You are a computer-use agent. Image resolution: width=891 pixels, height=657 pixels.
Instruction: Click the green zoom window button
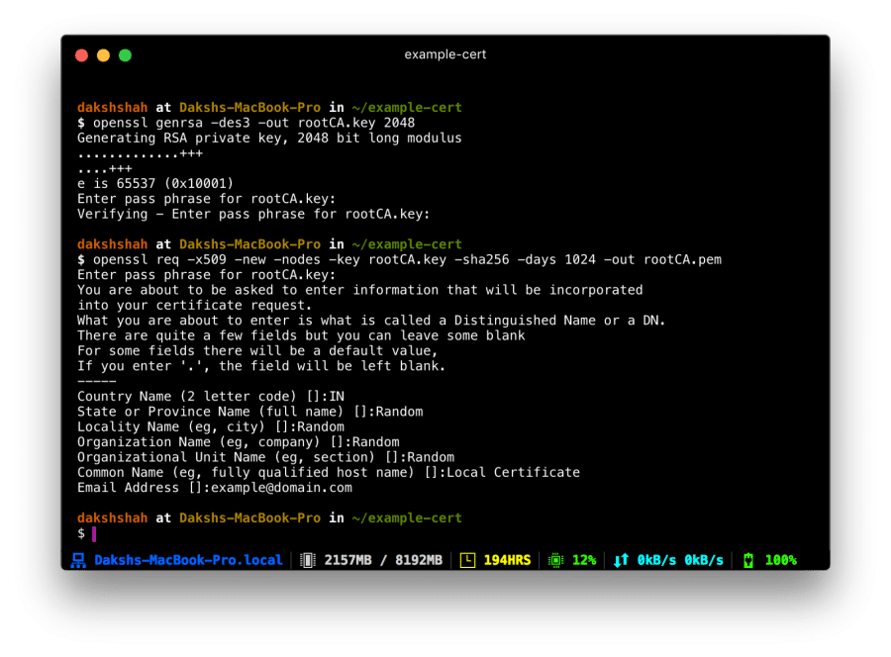[125, 55]
